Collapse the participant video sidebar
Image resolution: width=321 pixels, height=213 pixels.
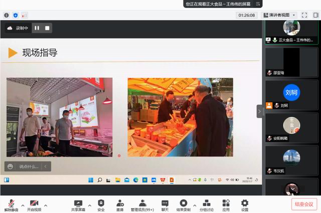pyautogui.click(x=259, y=111)
